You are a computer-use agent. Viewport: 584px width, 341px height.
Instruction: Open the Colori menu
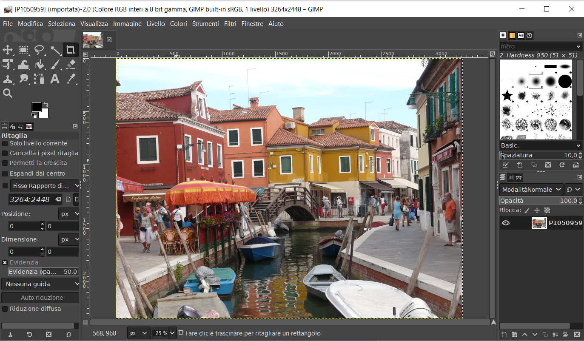[179, 24]
